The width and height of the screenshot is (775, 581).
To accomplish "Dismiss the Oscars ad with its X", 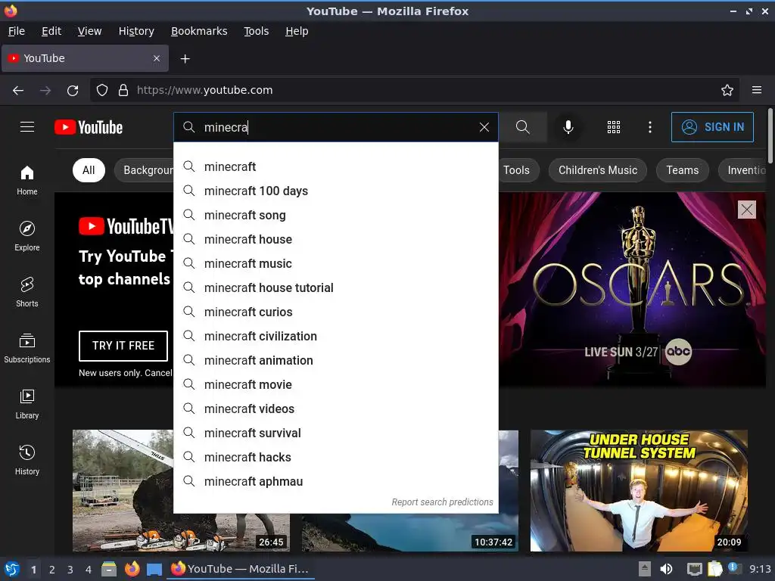I will [x=746, y=210].
